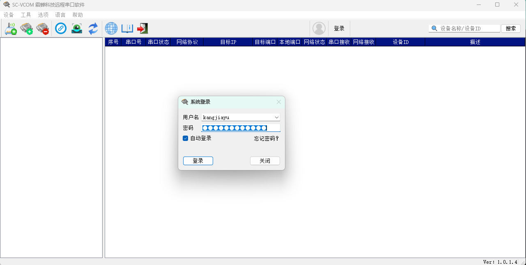Uncheck the 自动登录 checkbox
526x265 pixels.
pyautogui.click(x=186, y=138)
